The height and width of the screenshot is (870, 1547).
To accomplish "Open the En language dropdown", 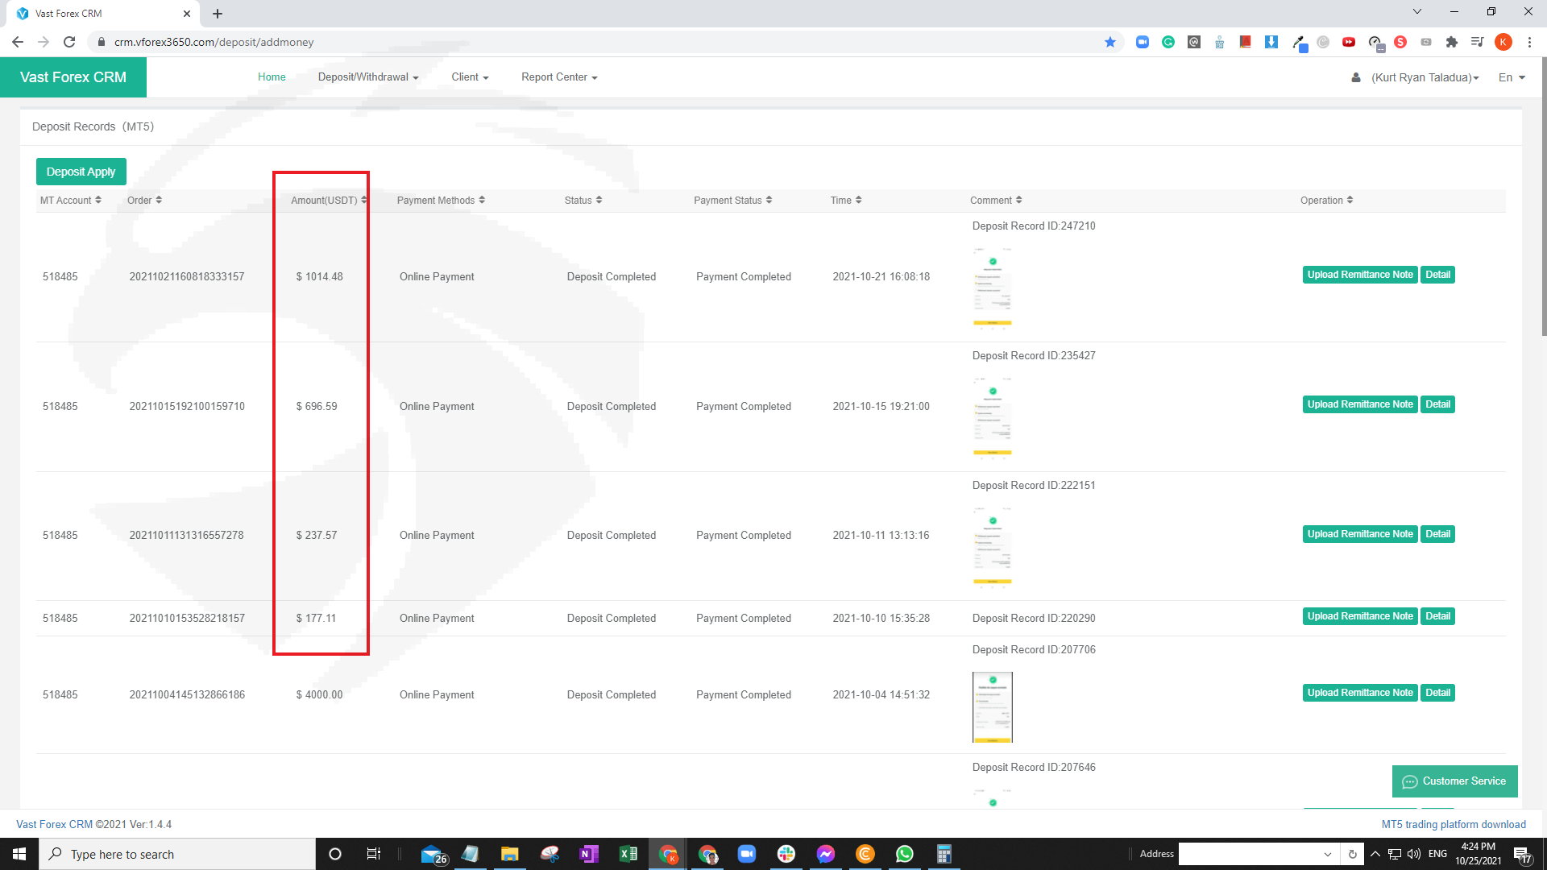I will 1511,77.
